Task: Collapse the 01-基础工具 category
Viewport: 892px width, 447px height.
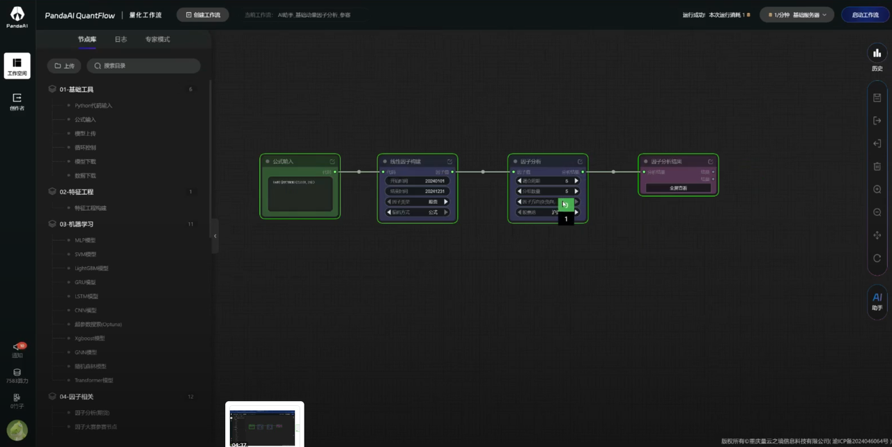Action: tap(77, 90)
